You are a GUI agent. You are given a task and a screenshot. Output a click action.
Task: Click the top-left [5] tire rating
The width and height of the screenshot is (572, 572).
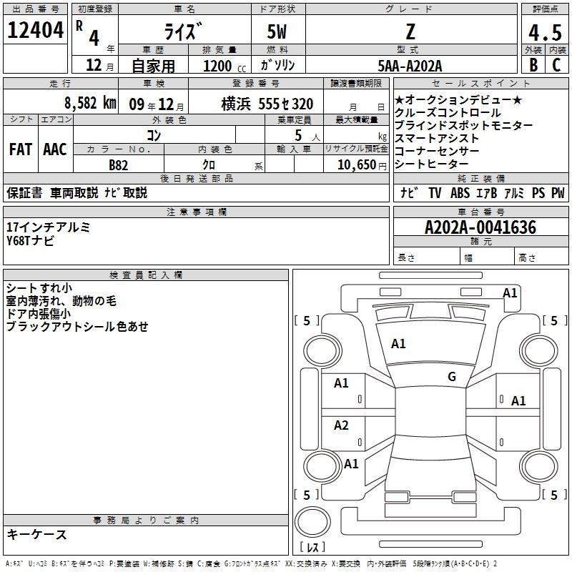[x=307, y=321]
